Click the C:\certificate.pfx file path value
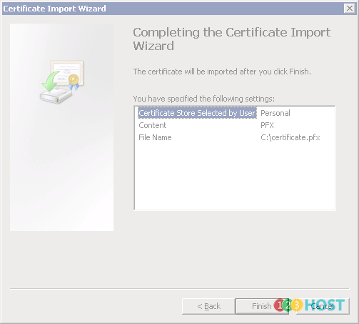This screenshot has height=324, width=359. point(290,137)
